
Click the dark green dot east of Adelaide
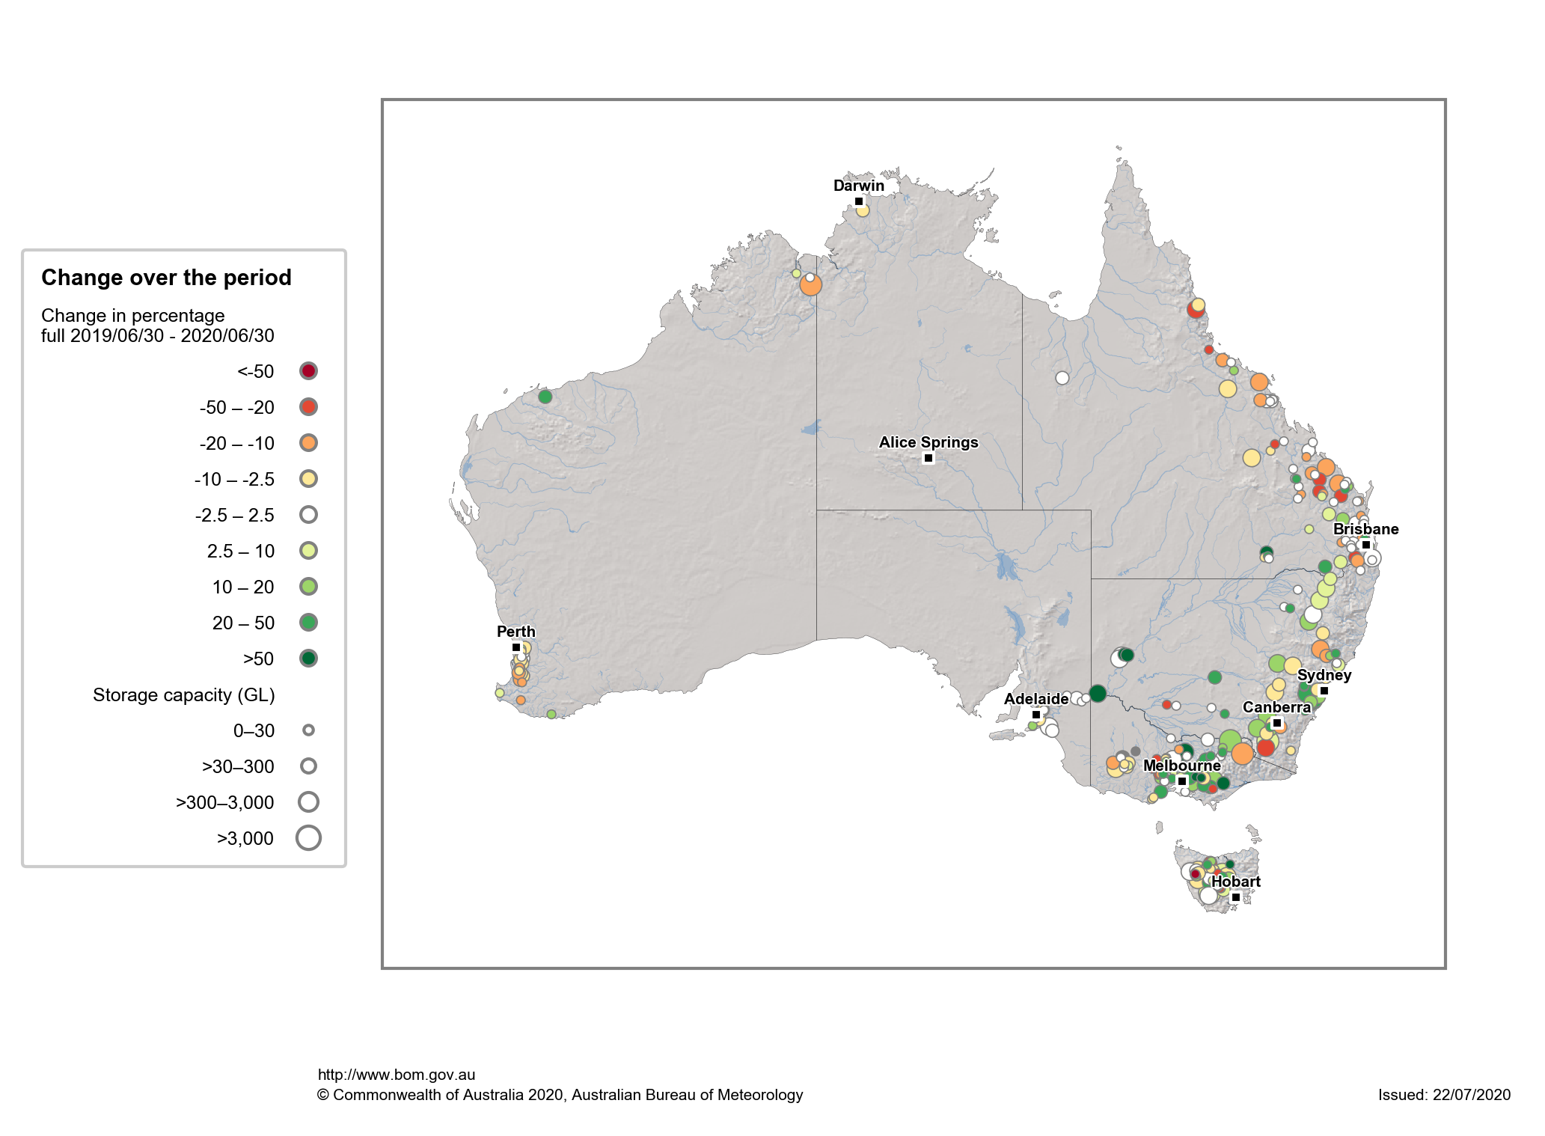click(1098, 693)
